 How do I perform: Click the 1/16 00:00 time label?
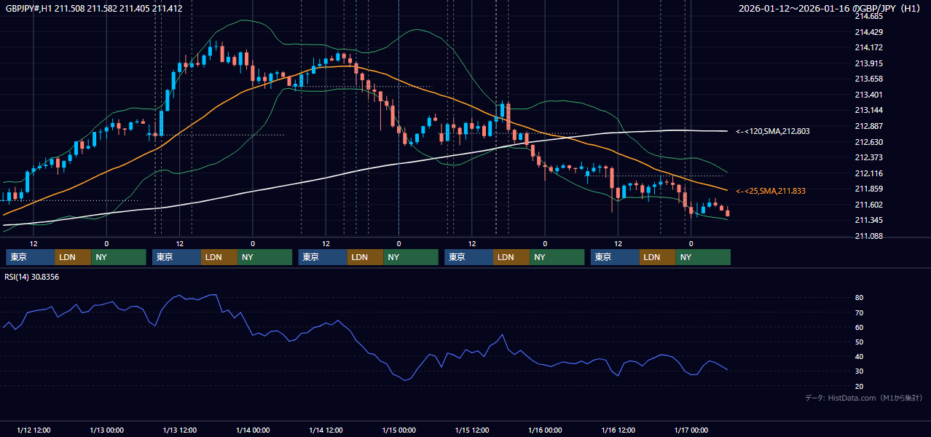pyautogui.click(x=545, y=430)
